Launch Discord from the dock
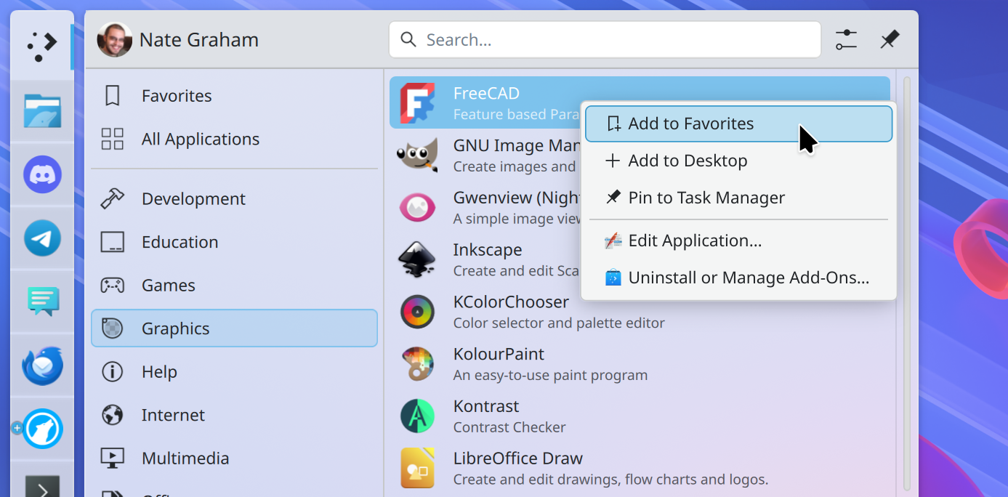This screenshot has height=497, width=1008. pyautogui.click(x=42, y=174)
